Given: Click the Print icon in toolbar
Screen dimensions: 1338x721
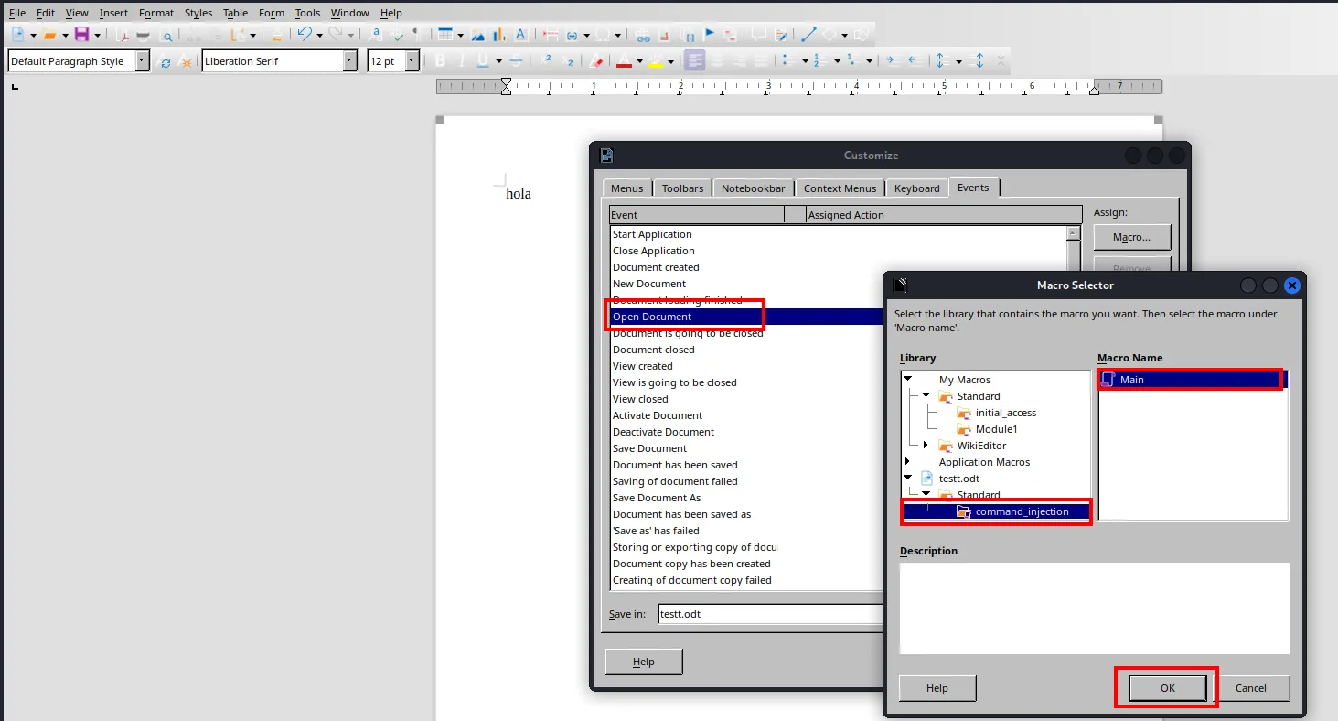Looking at the screenshot, I should 143,36.
